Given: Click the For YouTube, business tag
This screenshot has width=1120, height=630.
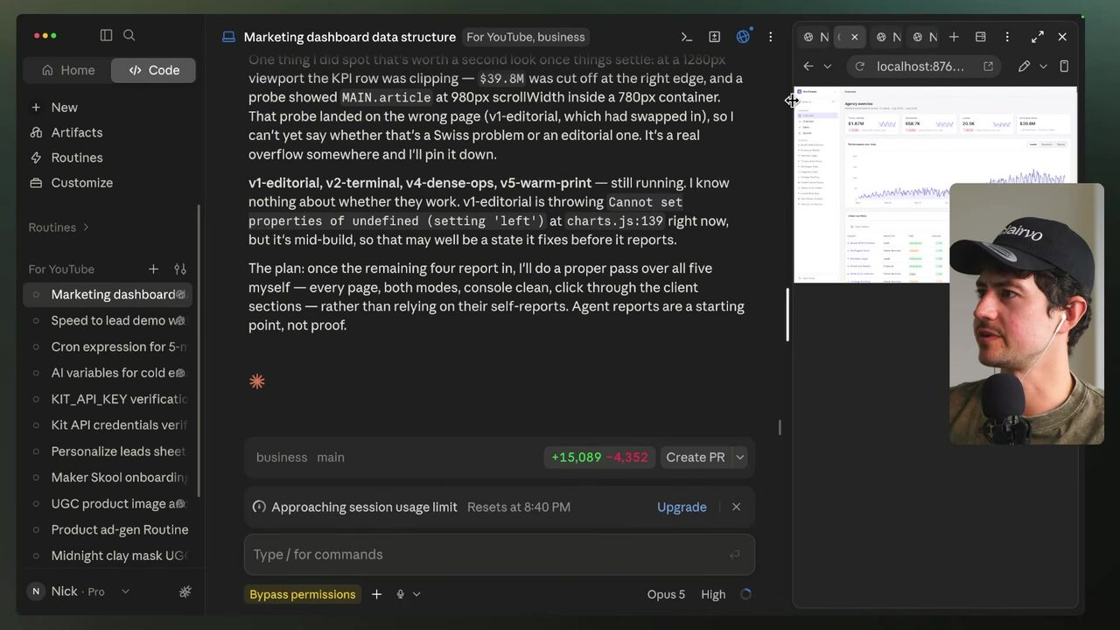Looking at the screenshot, I should [525, 37].
